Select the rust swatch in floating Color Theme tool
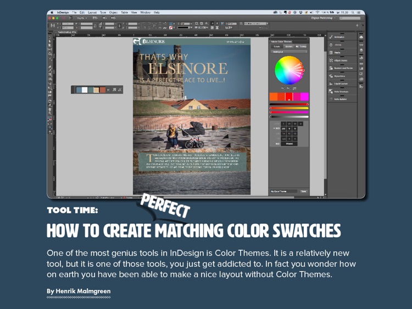Image resolution: width=412 pixels, height=309 pixels. pyautogui.click(x=103, y=90)
